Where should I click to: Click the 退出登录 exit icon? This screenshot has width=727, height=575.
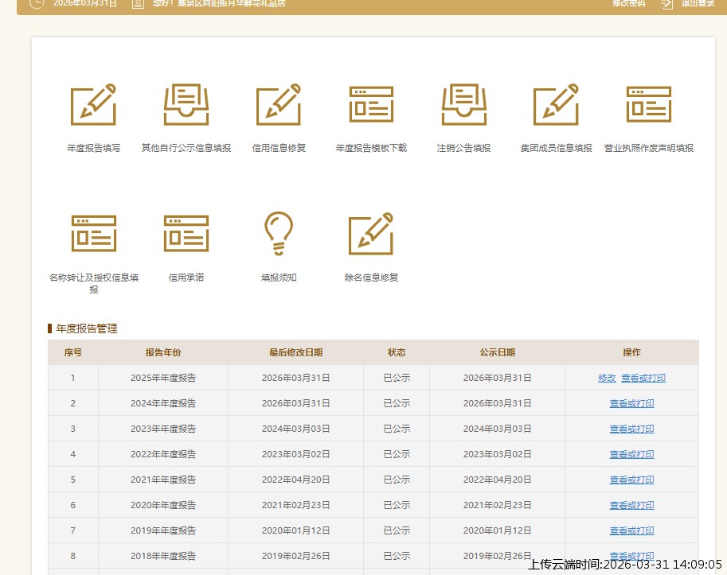pos(667,3)
